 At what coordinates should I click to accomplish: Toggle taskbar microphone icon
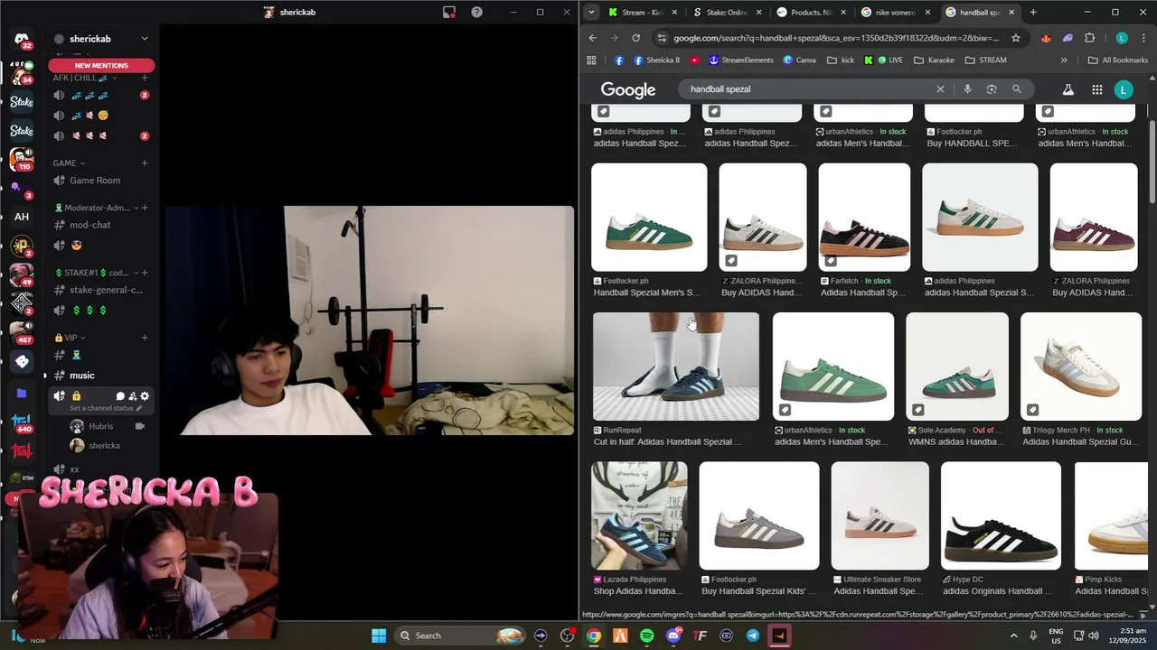pyautogui.click(x=1033, y=636)
